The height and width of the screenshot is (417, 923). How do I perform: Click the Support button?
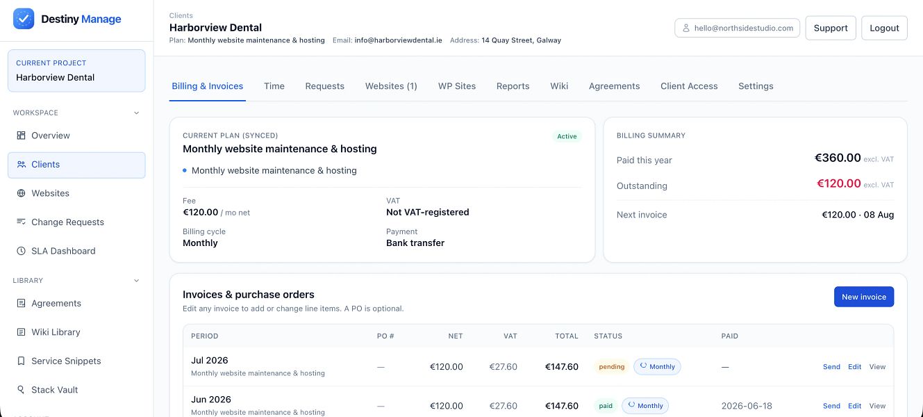click(831, 28)
